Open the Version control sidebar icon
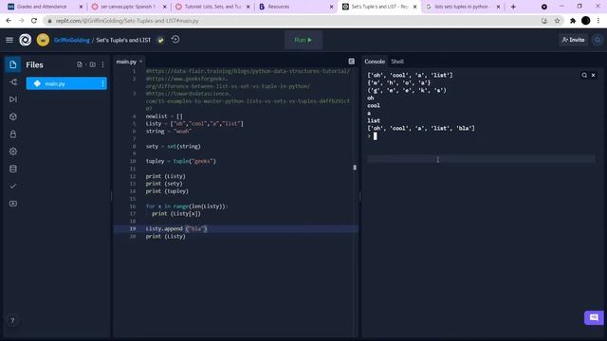 tap(12, 82)
